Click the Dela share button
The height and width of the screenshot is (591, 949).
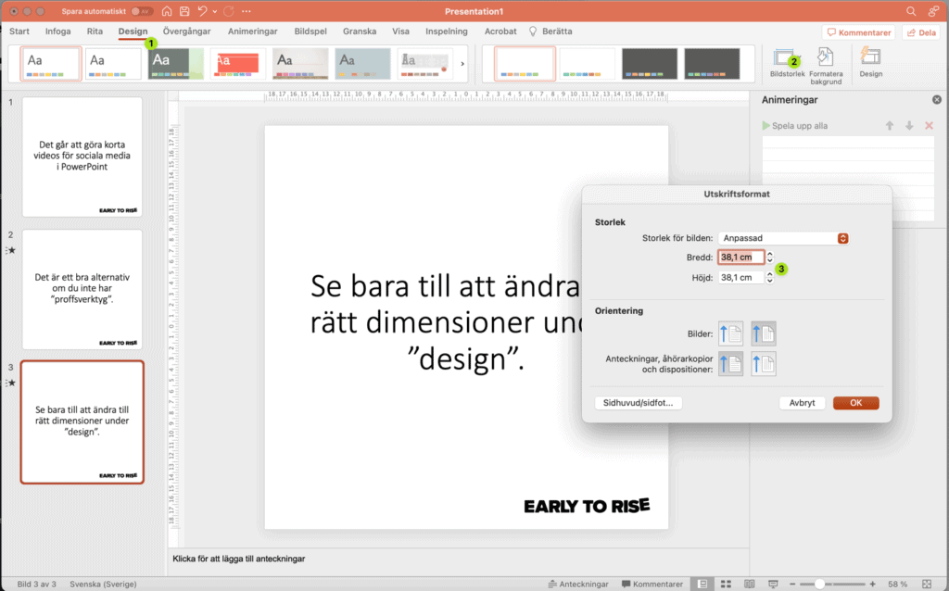click(922, 32)
